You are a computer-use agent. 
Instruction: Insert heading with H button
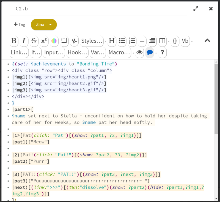112,41
